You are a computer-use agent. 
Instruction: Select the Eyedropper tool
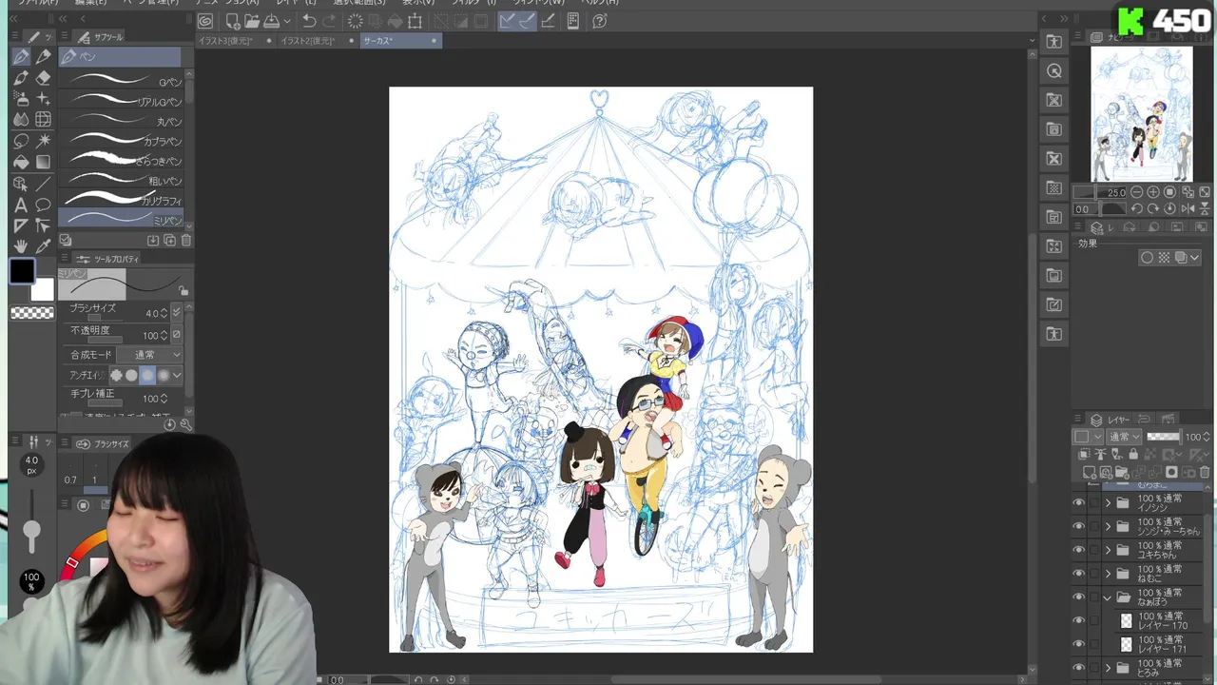[43, 246]
